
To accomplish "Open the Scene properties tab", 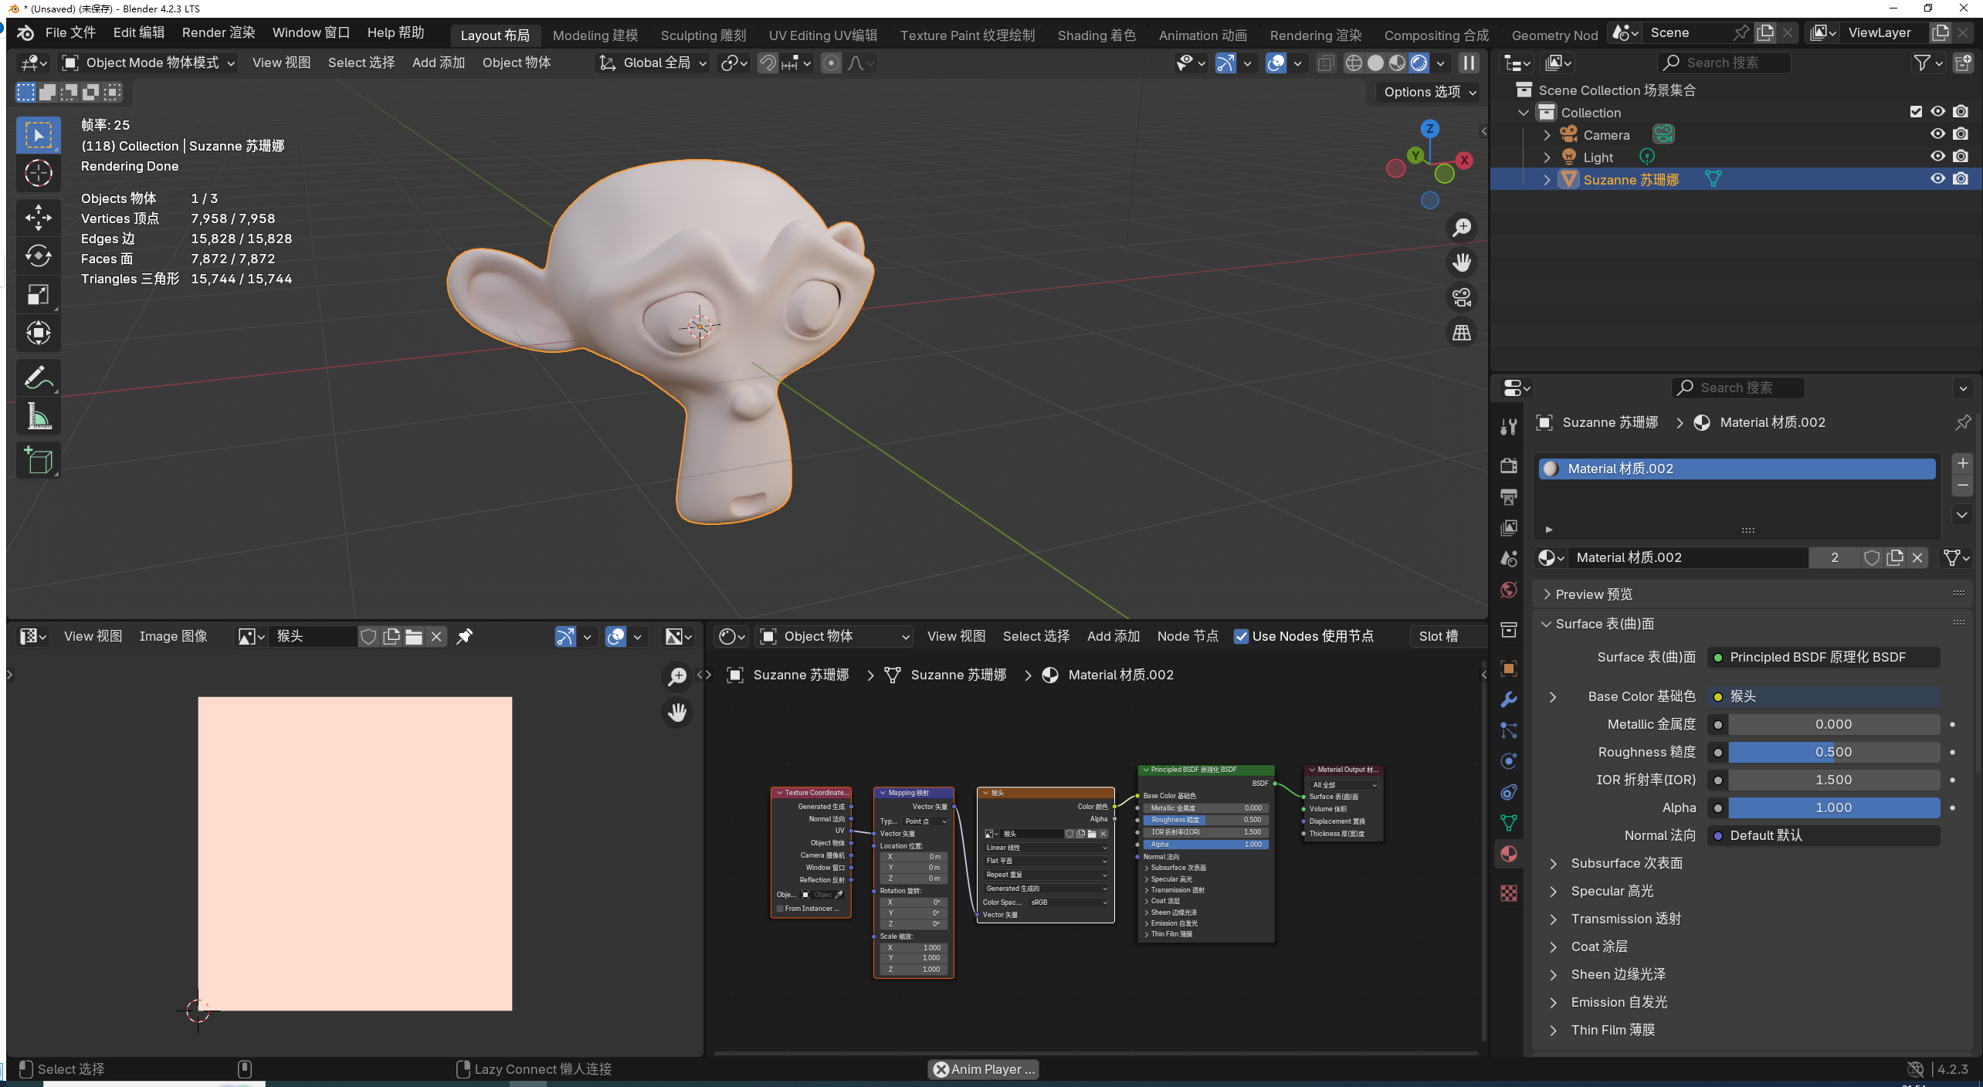I will tap(1508, 559).
